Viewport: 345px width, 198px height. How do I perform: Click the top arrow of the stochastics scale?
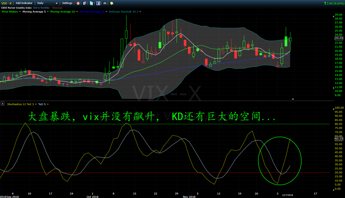[333, 108]
